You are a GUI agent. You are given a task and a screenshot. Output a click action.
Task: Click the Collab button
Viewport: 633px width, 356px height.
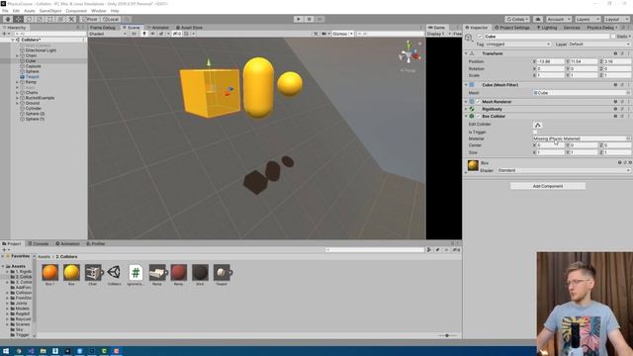click(x=517, y=19)
